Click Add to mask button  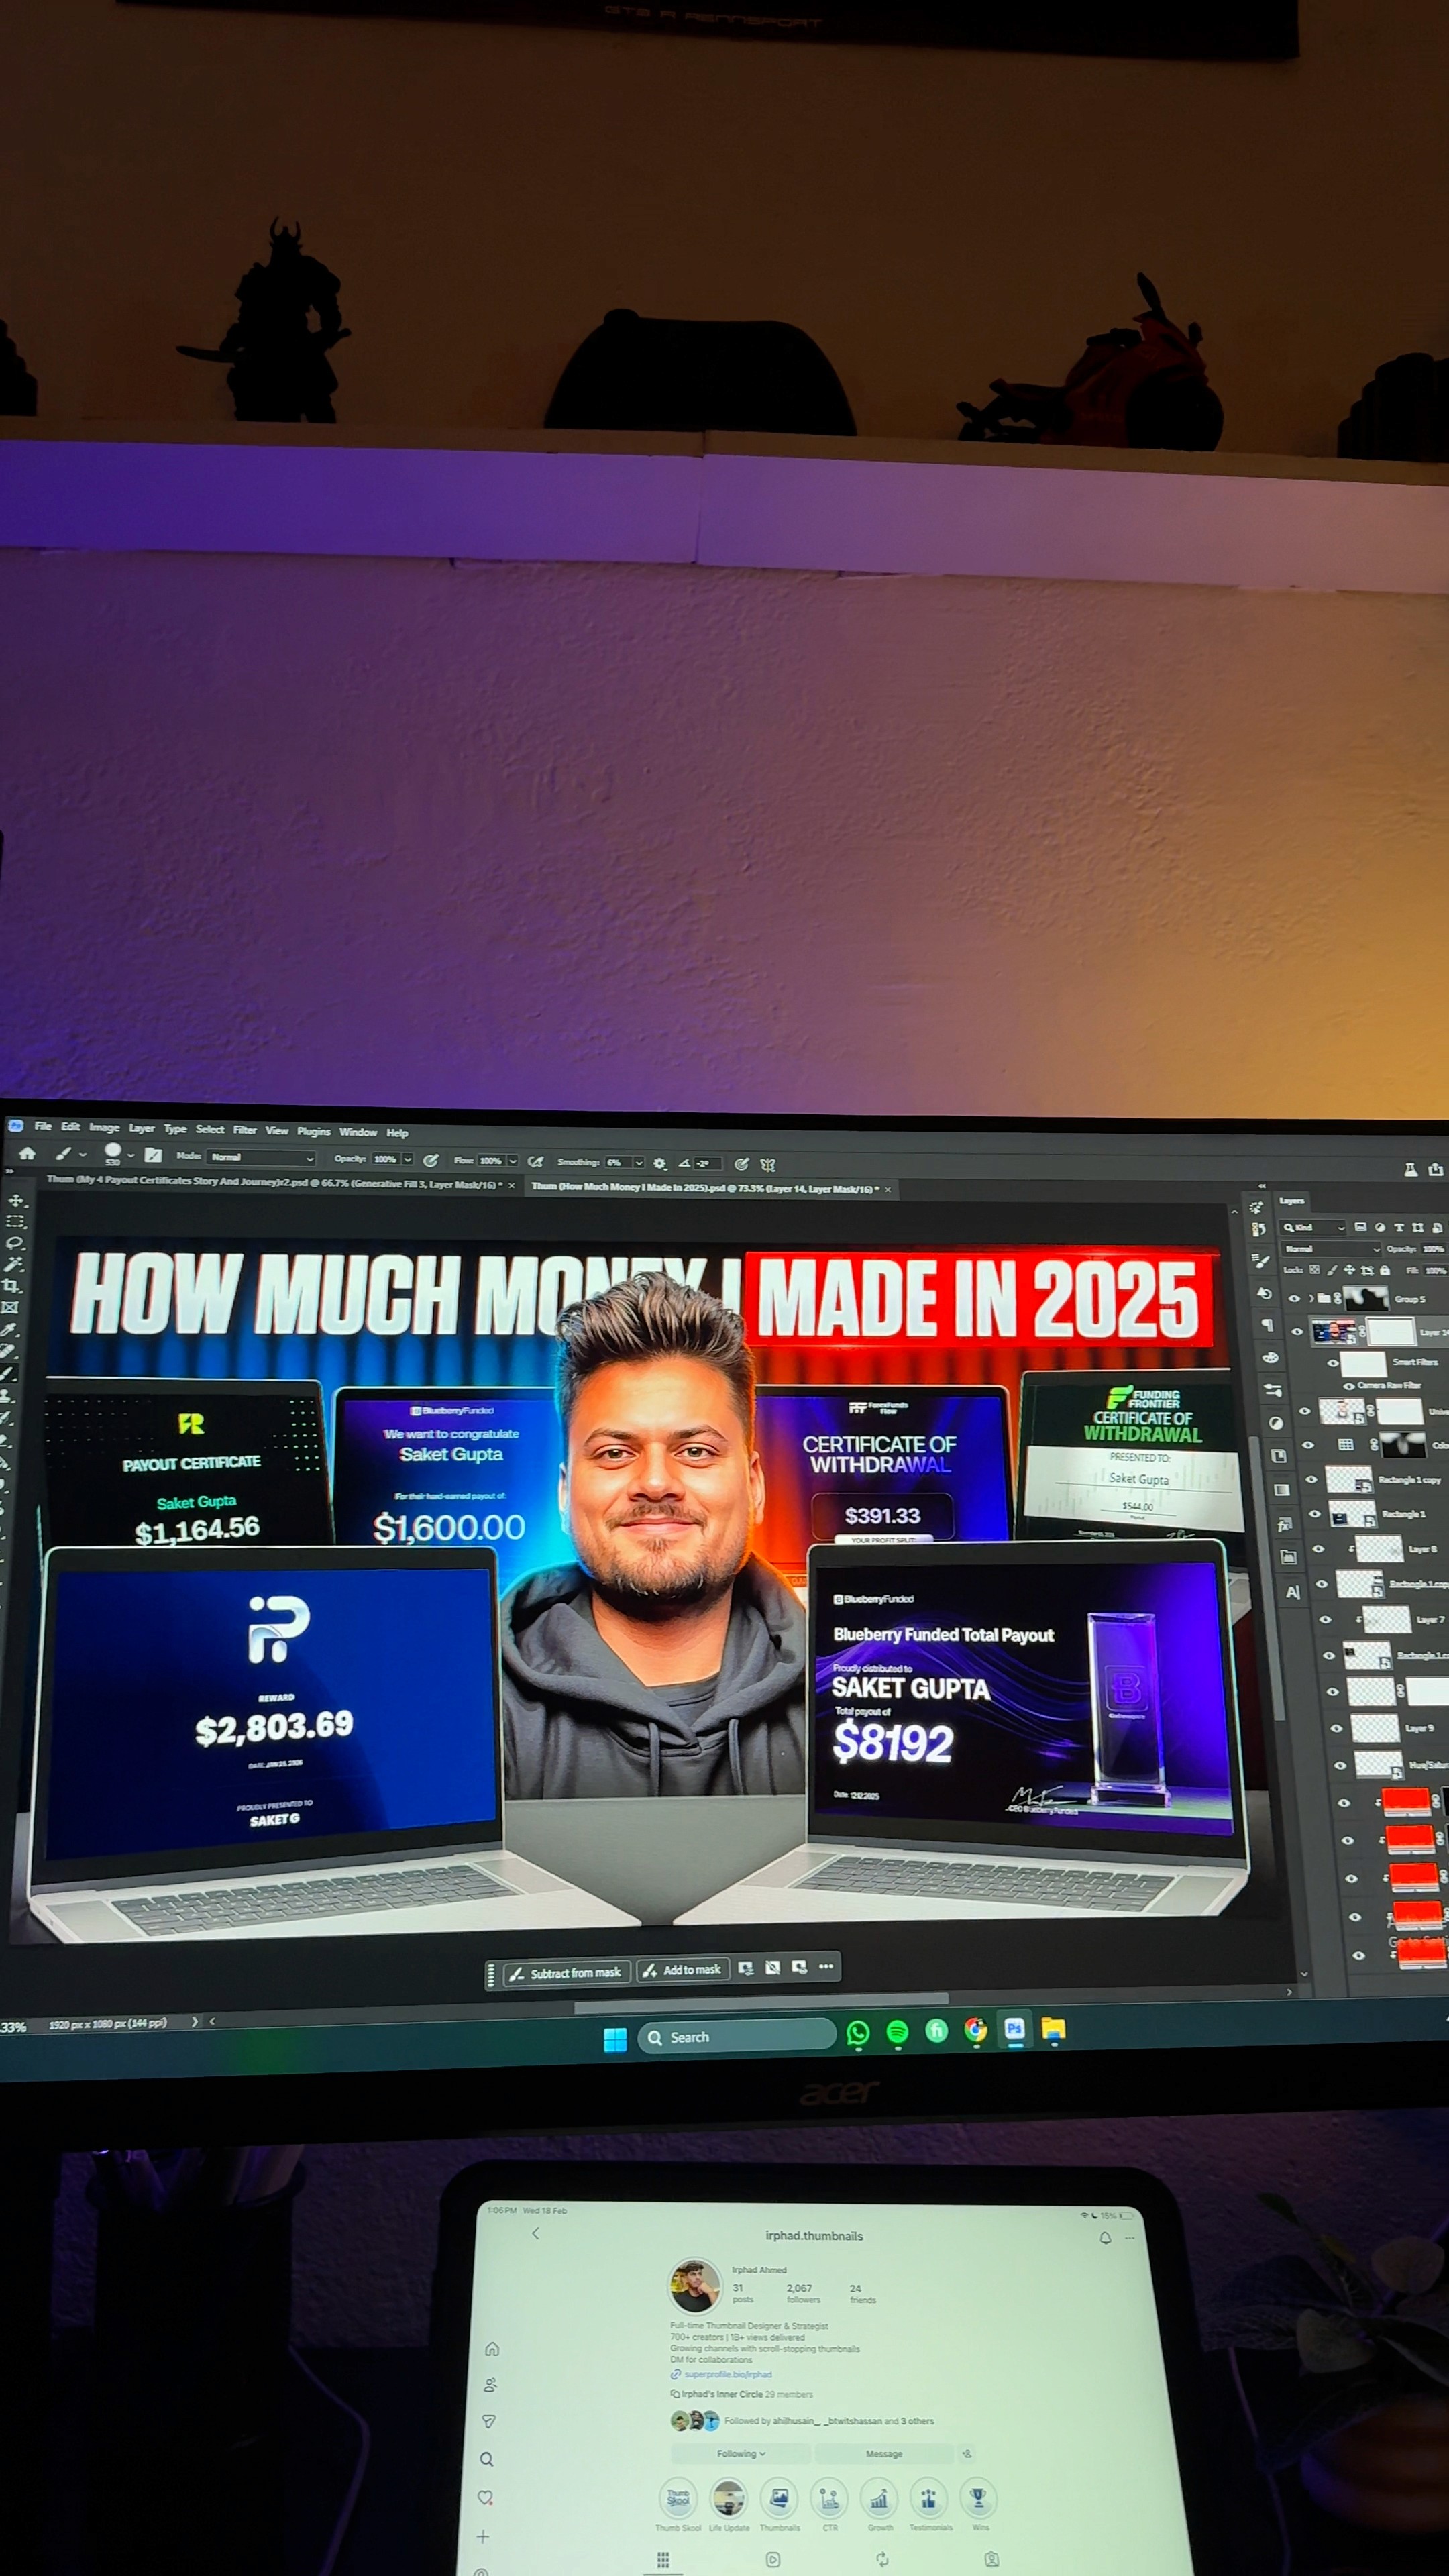683,1970
